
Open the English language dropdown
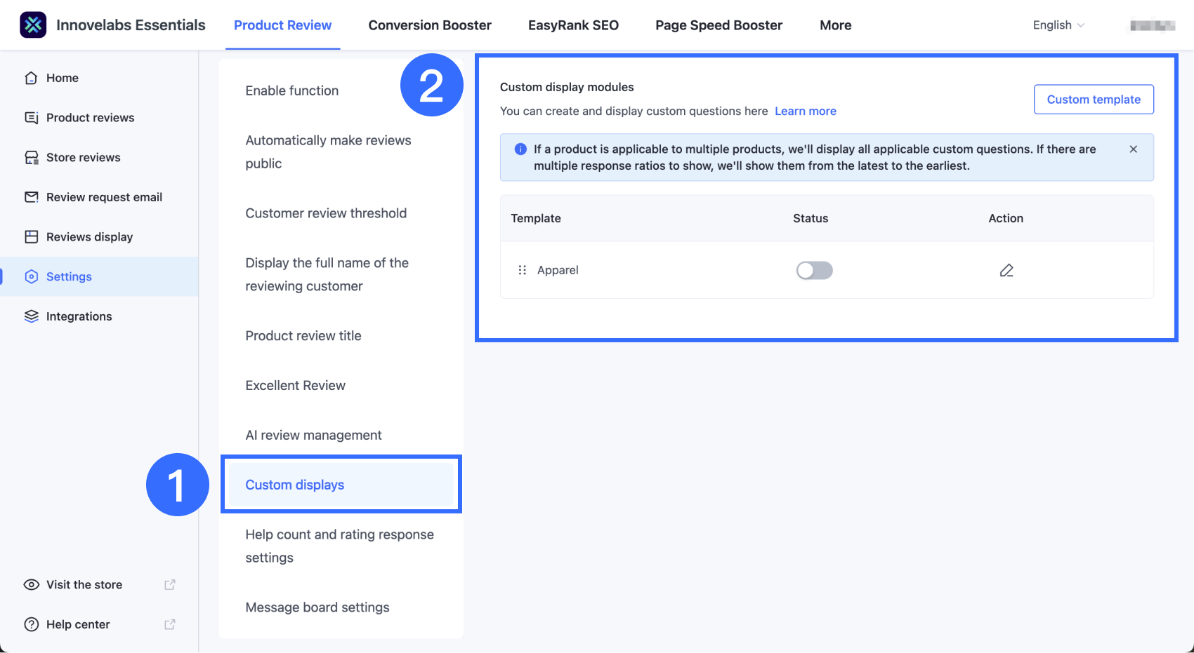click(x=1058, y=25)
